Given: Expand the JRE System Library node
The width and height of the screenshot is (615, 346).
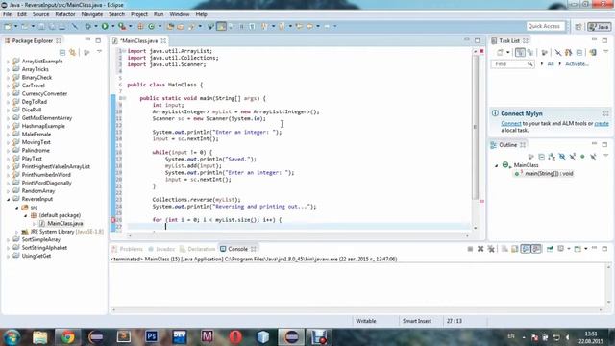Looking at the screenshot, I should pyautogui.click(x=17, y=232).
